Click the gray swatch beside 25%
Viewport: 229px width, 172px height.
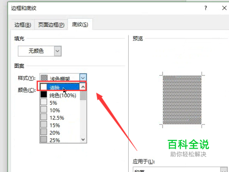44,139
